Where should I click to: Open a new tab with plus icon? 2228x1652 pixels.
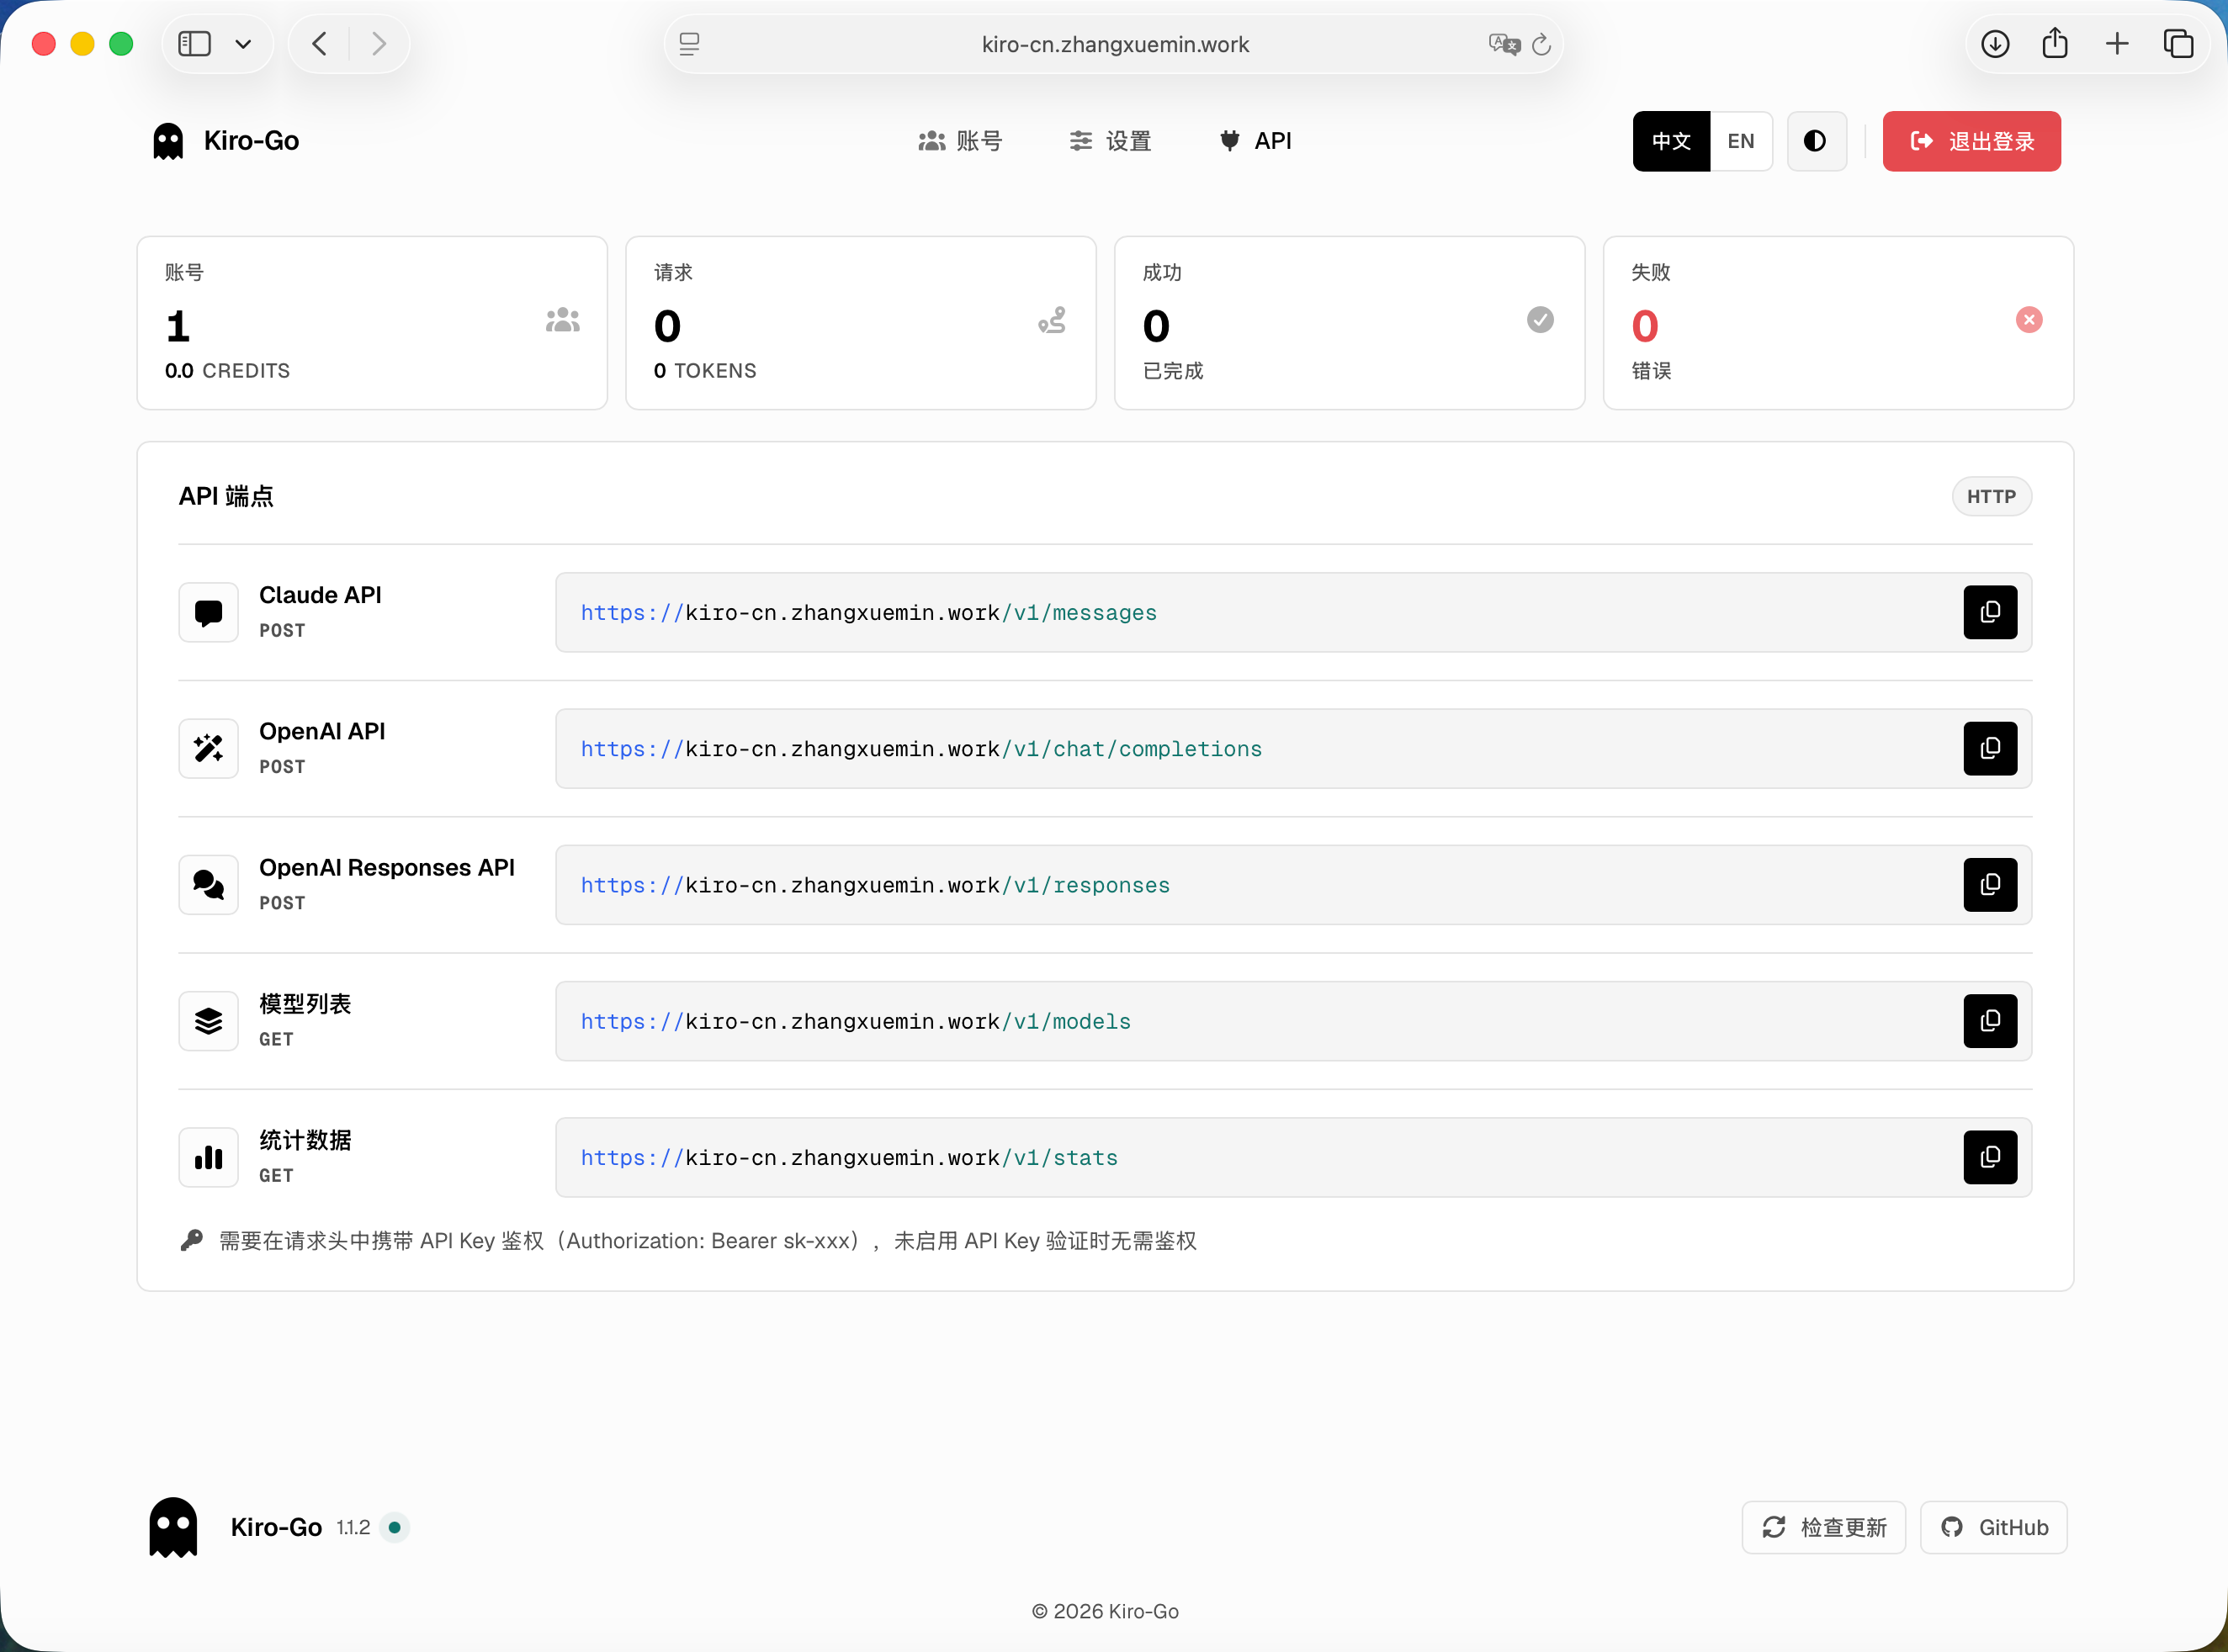pyautogui.click(x=2117, y=44)
